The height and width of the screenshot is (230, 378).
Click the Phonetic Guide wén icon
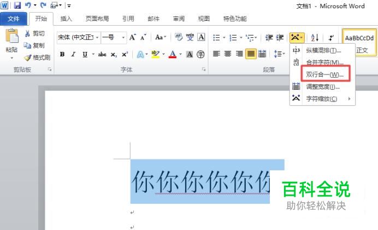[190, 37]
